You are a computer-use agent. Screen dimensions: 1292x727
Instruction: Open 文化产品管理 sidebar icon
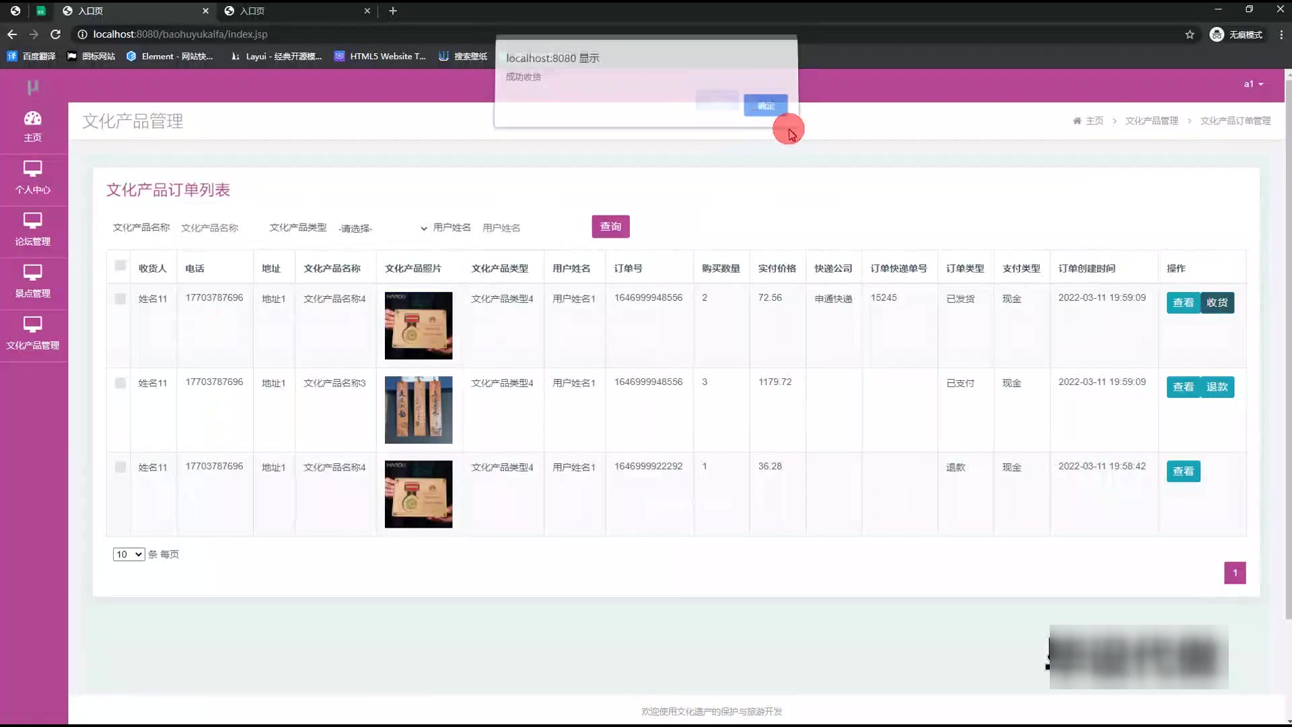tap(32, 324)
